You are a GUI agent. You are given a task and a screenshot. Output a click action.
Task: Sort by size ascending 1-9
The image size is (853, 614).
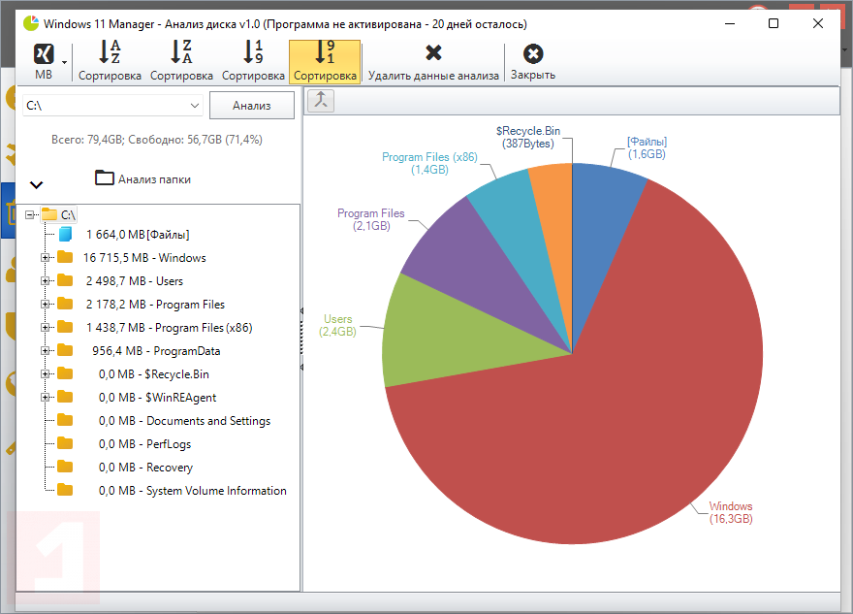(x=253, y=60)
